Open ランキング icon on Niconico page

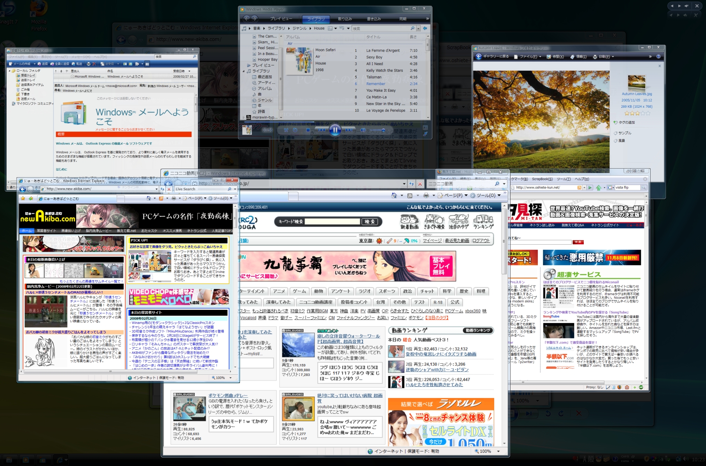coord(483,221)
